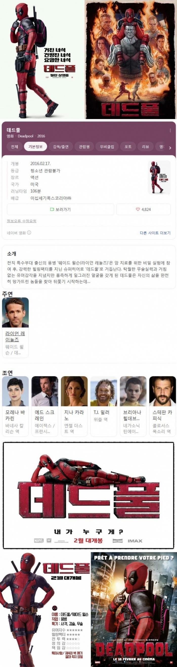This screenshot has width=177, height=667.
Task: Select the T.J. 밀러 cast card
Action: (104, 406)
